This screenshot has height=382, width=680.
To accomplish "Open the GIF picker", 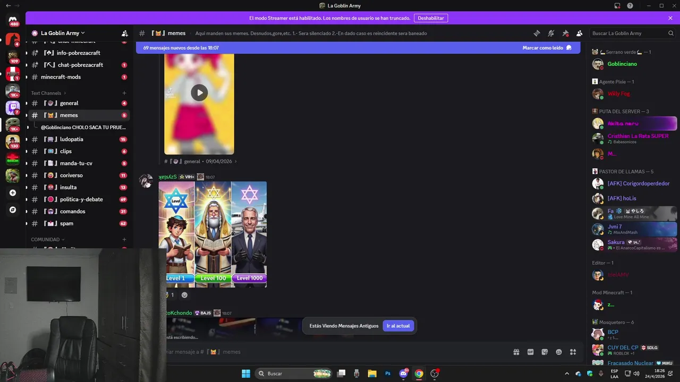I will click(530, 352).
